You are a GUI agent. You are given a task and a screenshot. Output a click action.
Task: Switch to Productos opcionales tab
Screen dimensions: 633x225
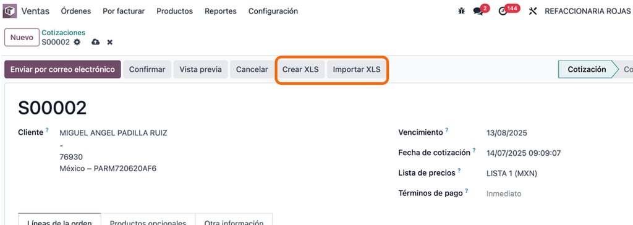pyautogui.click(x=148, y=219)
